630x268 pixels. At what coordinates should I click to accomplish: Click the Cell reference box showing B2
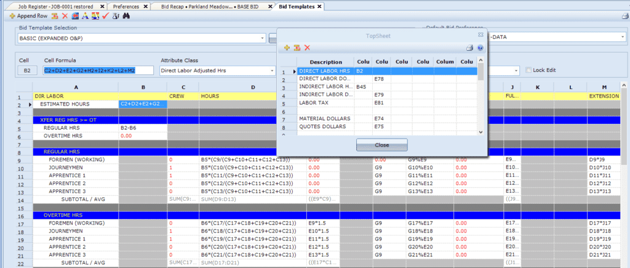point(27,71)
